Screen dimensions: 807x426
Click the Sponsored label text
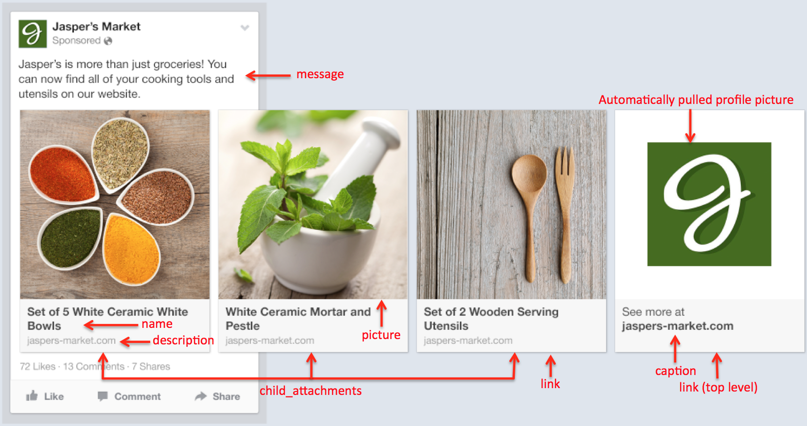pyautogui.click(x=76, y=41)
